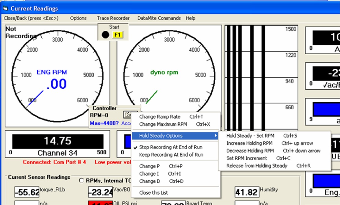The image size is (340, 205).
Task: Choose Release from Holding Steady
Action: [x=257, y=166]
